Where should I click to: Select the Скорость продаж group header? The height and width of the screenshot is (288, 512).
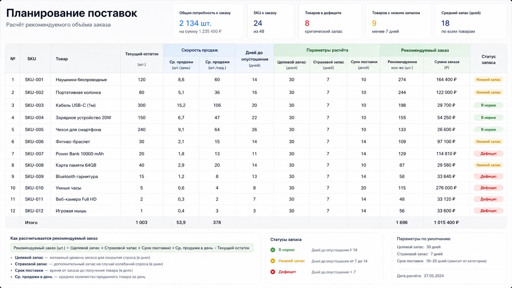(199, 50)
